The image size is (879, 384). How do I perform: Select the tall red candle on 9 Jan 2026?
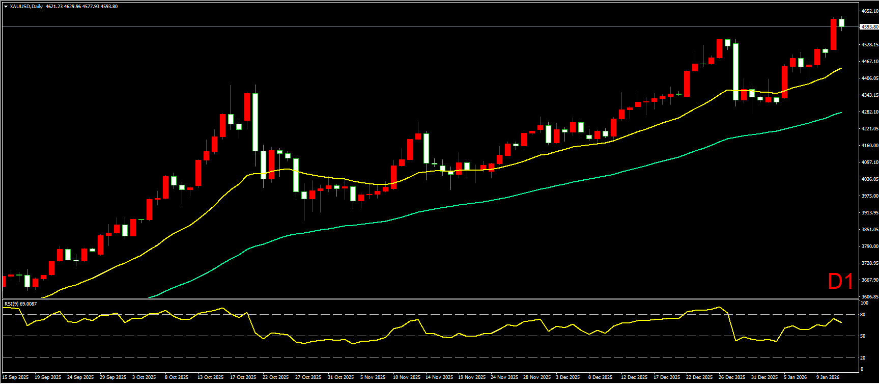833,35
